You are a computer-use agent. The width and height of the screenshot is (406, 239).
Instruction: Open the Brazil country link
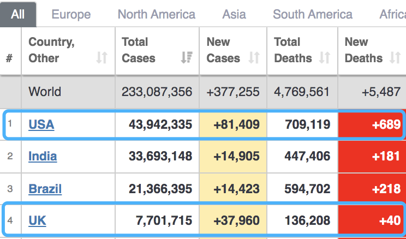pyautogui.click(x=45, y=189)
